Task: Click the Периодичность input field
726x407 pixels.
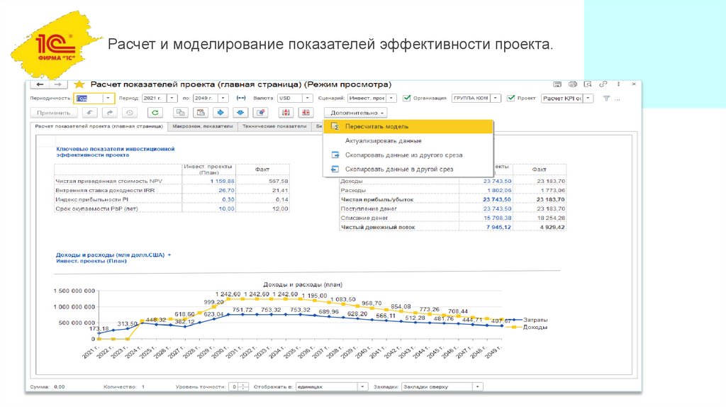Action: click(x=89, y=98)
